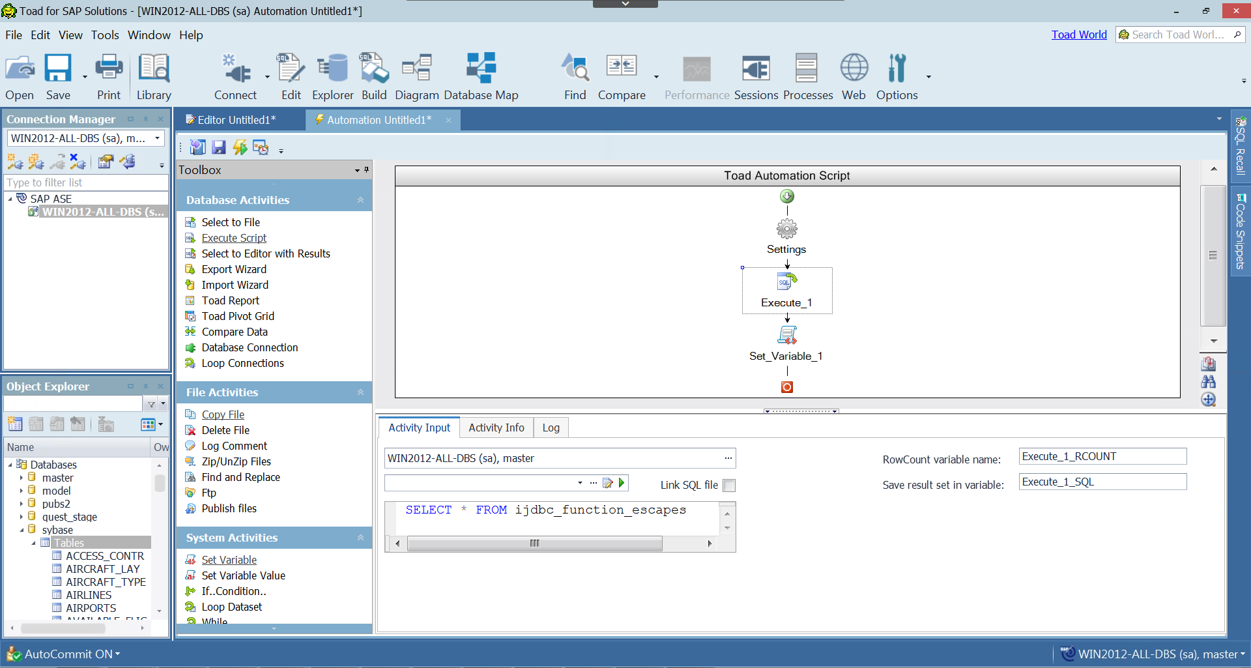This screenshot has width=1251, height=668.
Task: Open the Tools menu
Action: pyautogui.click(x=104, y=35)
